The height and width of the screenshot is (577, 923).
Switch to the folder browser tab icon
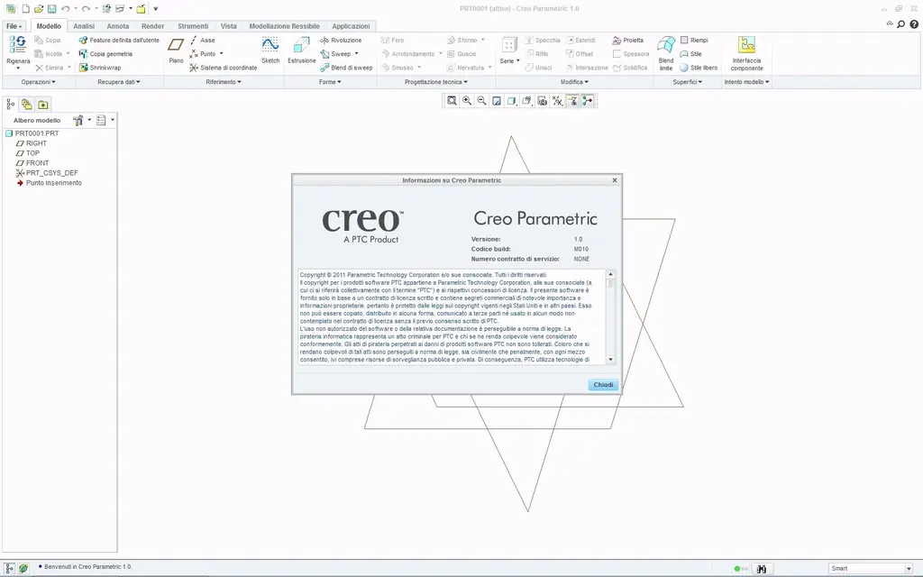click(26, 105)
